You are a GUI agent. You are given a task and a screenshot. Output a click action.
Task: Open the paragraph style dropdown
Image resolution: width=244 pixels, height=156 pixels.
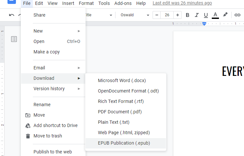click(99, 15)
